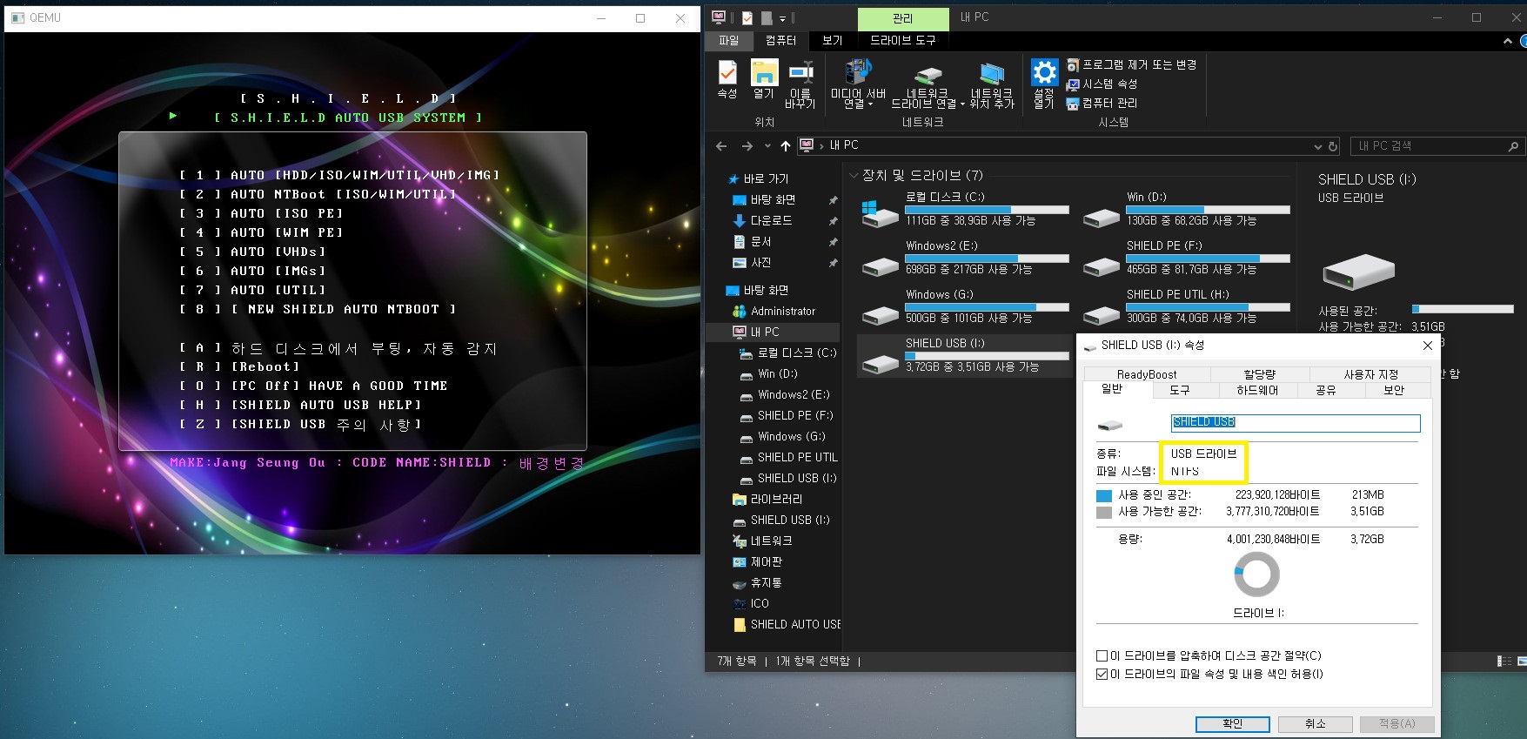This screenshot has width=1527, height=739.
Task: Open the 설정 열기 gear icon
Action: point(1044,84)
